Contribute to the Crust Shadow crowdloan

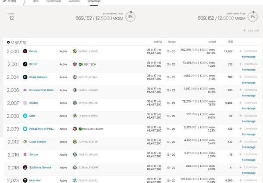(x=248, y=142)
